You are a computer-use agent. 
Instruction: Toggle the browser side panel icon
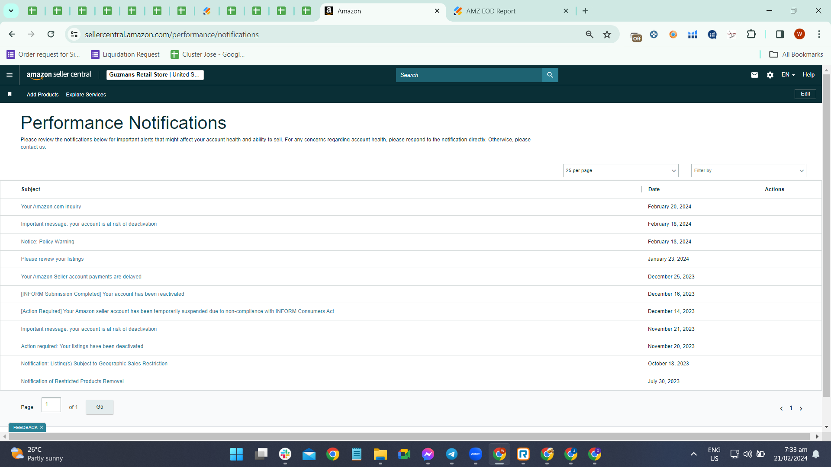(780, 34)
